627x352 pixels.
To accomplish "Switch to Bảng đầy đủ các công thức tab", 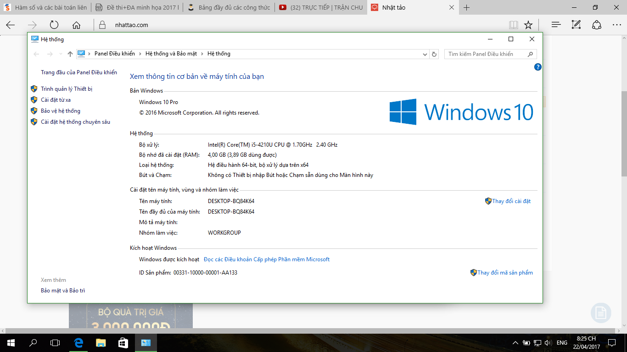I will pos(229,7).
